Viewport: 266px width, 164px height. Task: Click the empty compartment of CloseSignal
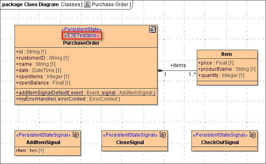tap(135, 149)
